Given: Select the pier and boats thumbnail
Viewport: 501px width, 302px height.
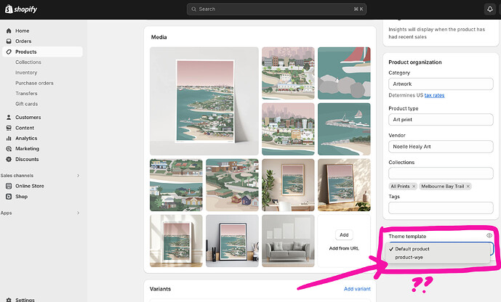Looking at the screenshot, I should tap(344, 129).
